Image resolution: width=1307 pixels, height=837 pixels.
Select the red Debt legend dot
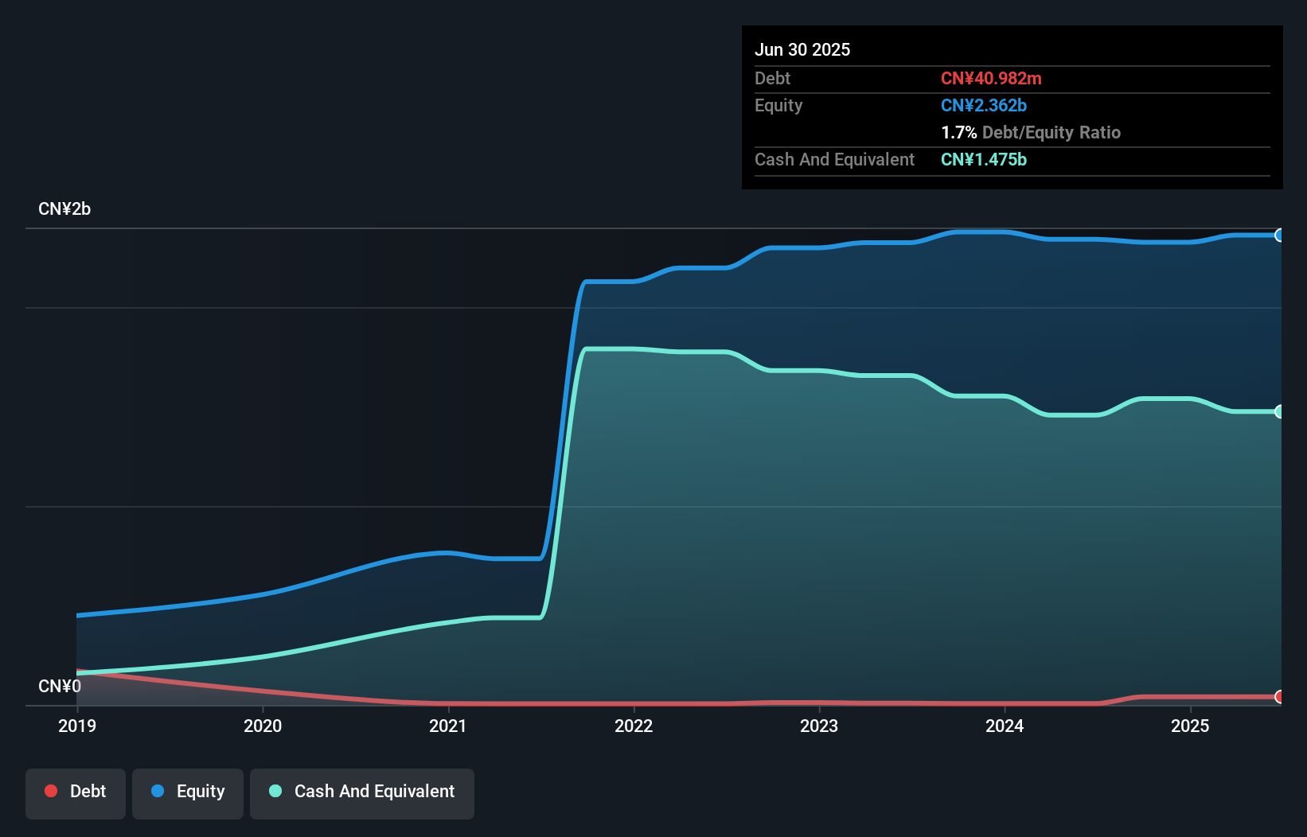coord(50,792)
